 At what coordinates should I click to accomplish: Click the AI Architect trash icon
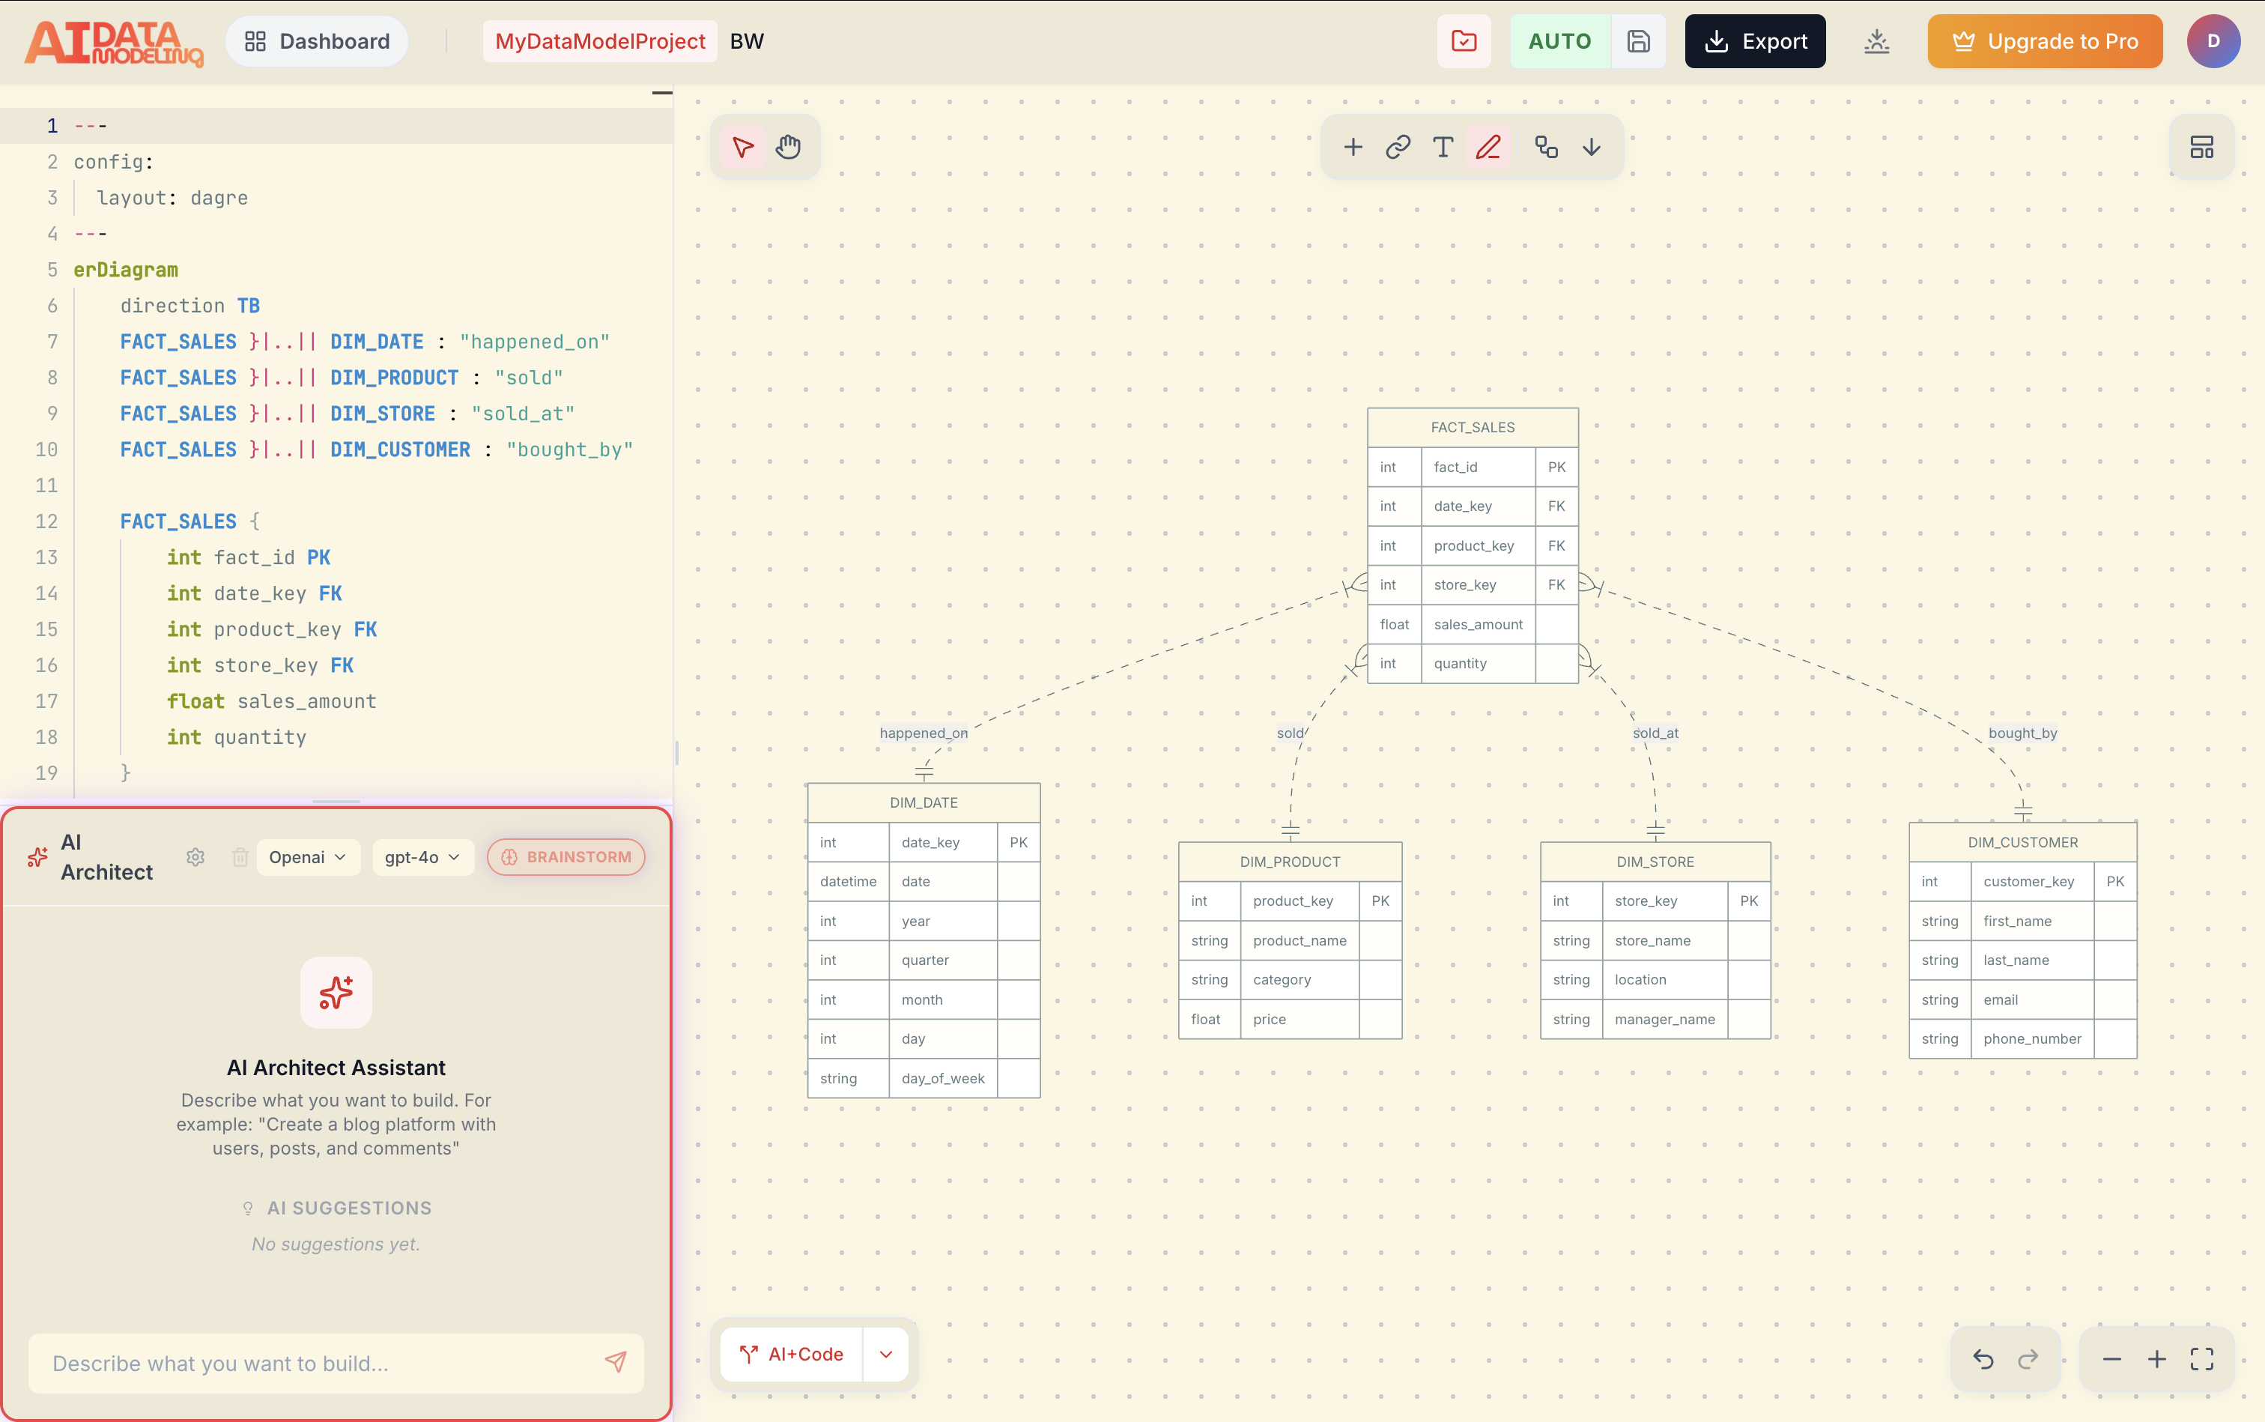tap(240, 857)
